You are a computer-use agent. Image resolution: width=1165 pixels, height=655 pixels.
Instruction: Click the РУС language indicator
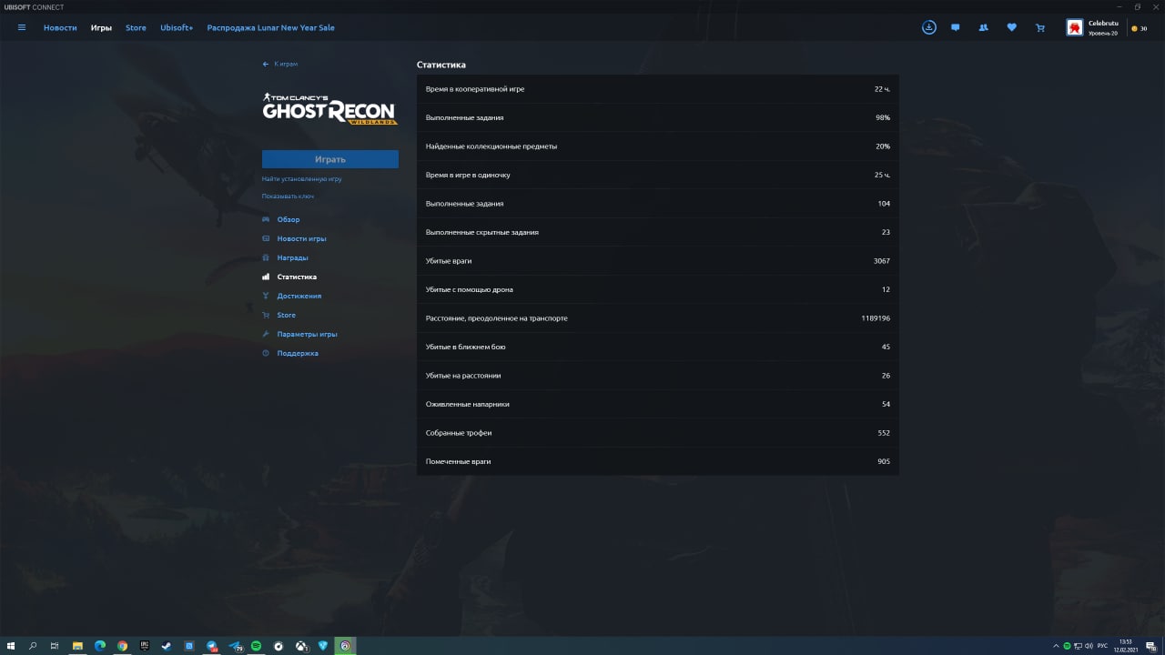(1103, 646)
